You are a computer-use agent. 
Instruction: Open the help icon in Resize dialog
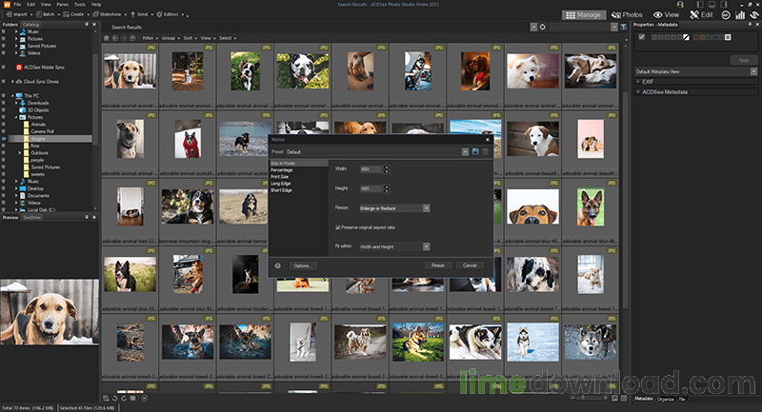[x=277, y=265]
